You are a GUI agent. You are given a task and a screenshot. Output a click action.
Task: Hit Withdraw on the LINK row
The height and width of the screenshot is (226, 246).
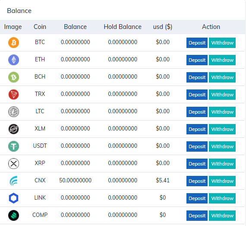(x=222, y=198)
